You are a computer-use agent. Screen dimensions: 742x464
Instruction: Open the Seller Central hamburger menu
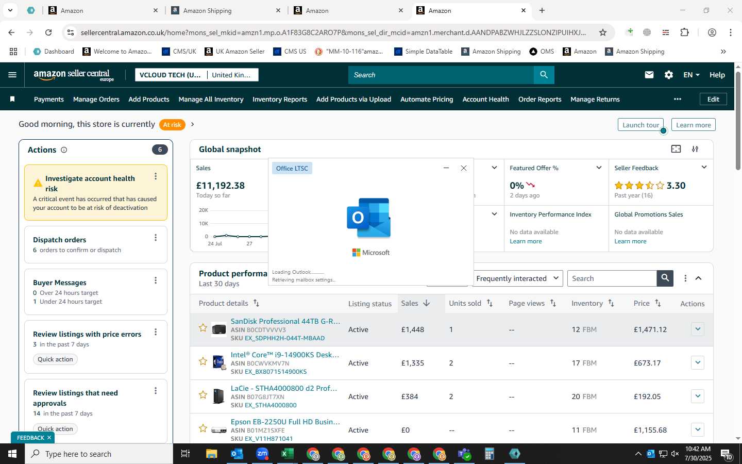(x=12, y=75)
